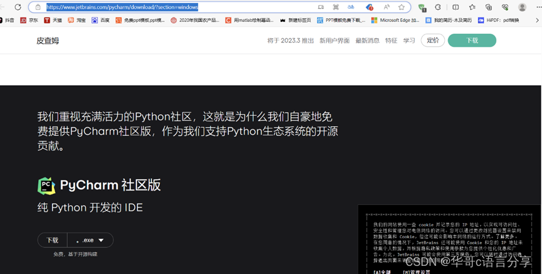Open the PPT模板免费下载 bookmark
Screen dimensions: 542x274
pos(341,21)
